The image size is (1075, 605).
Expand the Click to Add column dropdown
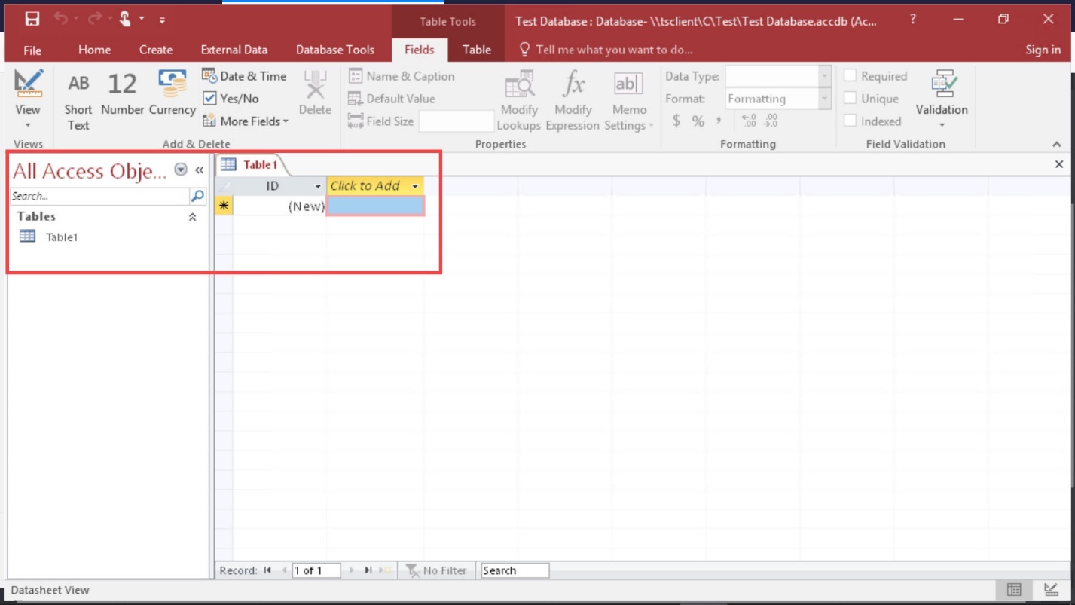coord(414,186)
